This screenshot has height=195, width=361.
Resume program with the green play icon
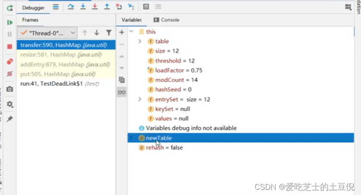pyautogui.click(x=9, y=22)
